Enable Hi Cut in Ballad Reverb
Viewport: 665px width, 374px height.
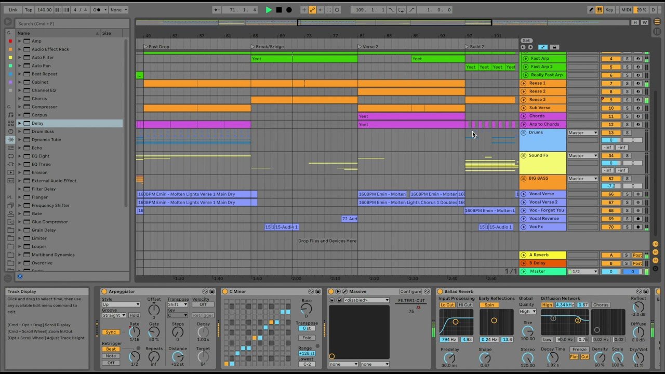pyautogui.click(x=465, y=305)
